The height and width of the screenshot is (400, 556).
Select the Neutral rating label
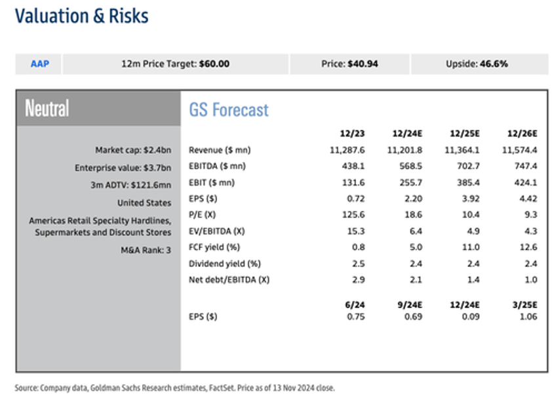[x=47, y=108]
